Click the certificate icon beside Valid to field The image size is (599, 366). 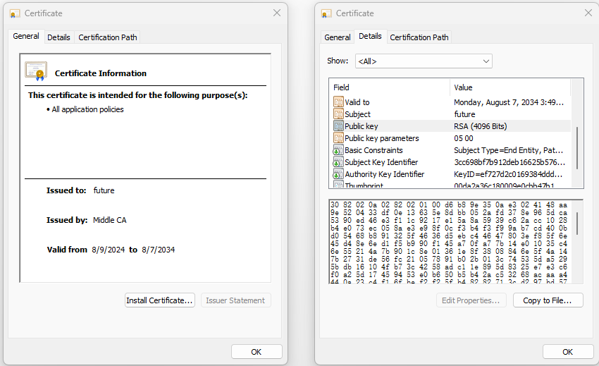coord(338,102)
